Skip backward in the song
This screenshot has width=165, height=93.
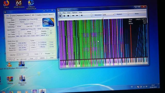coord(73,16)
